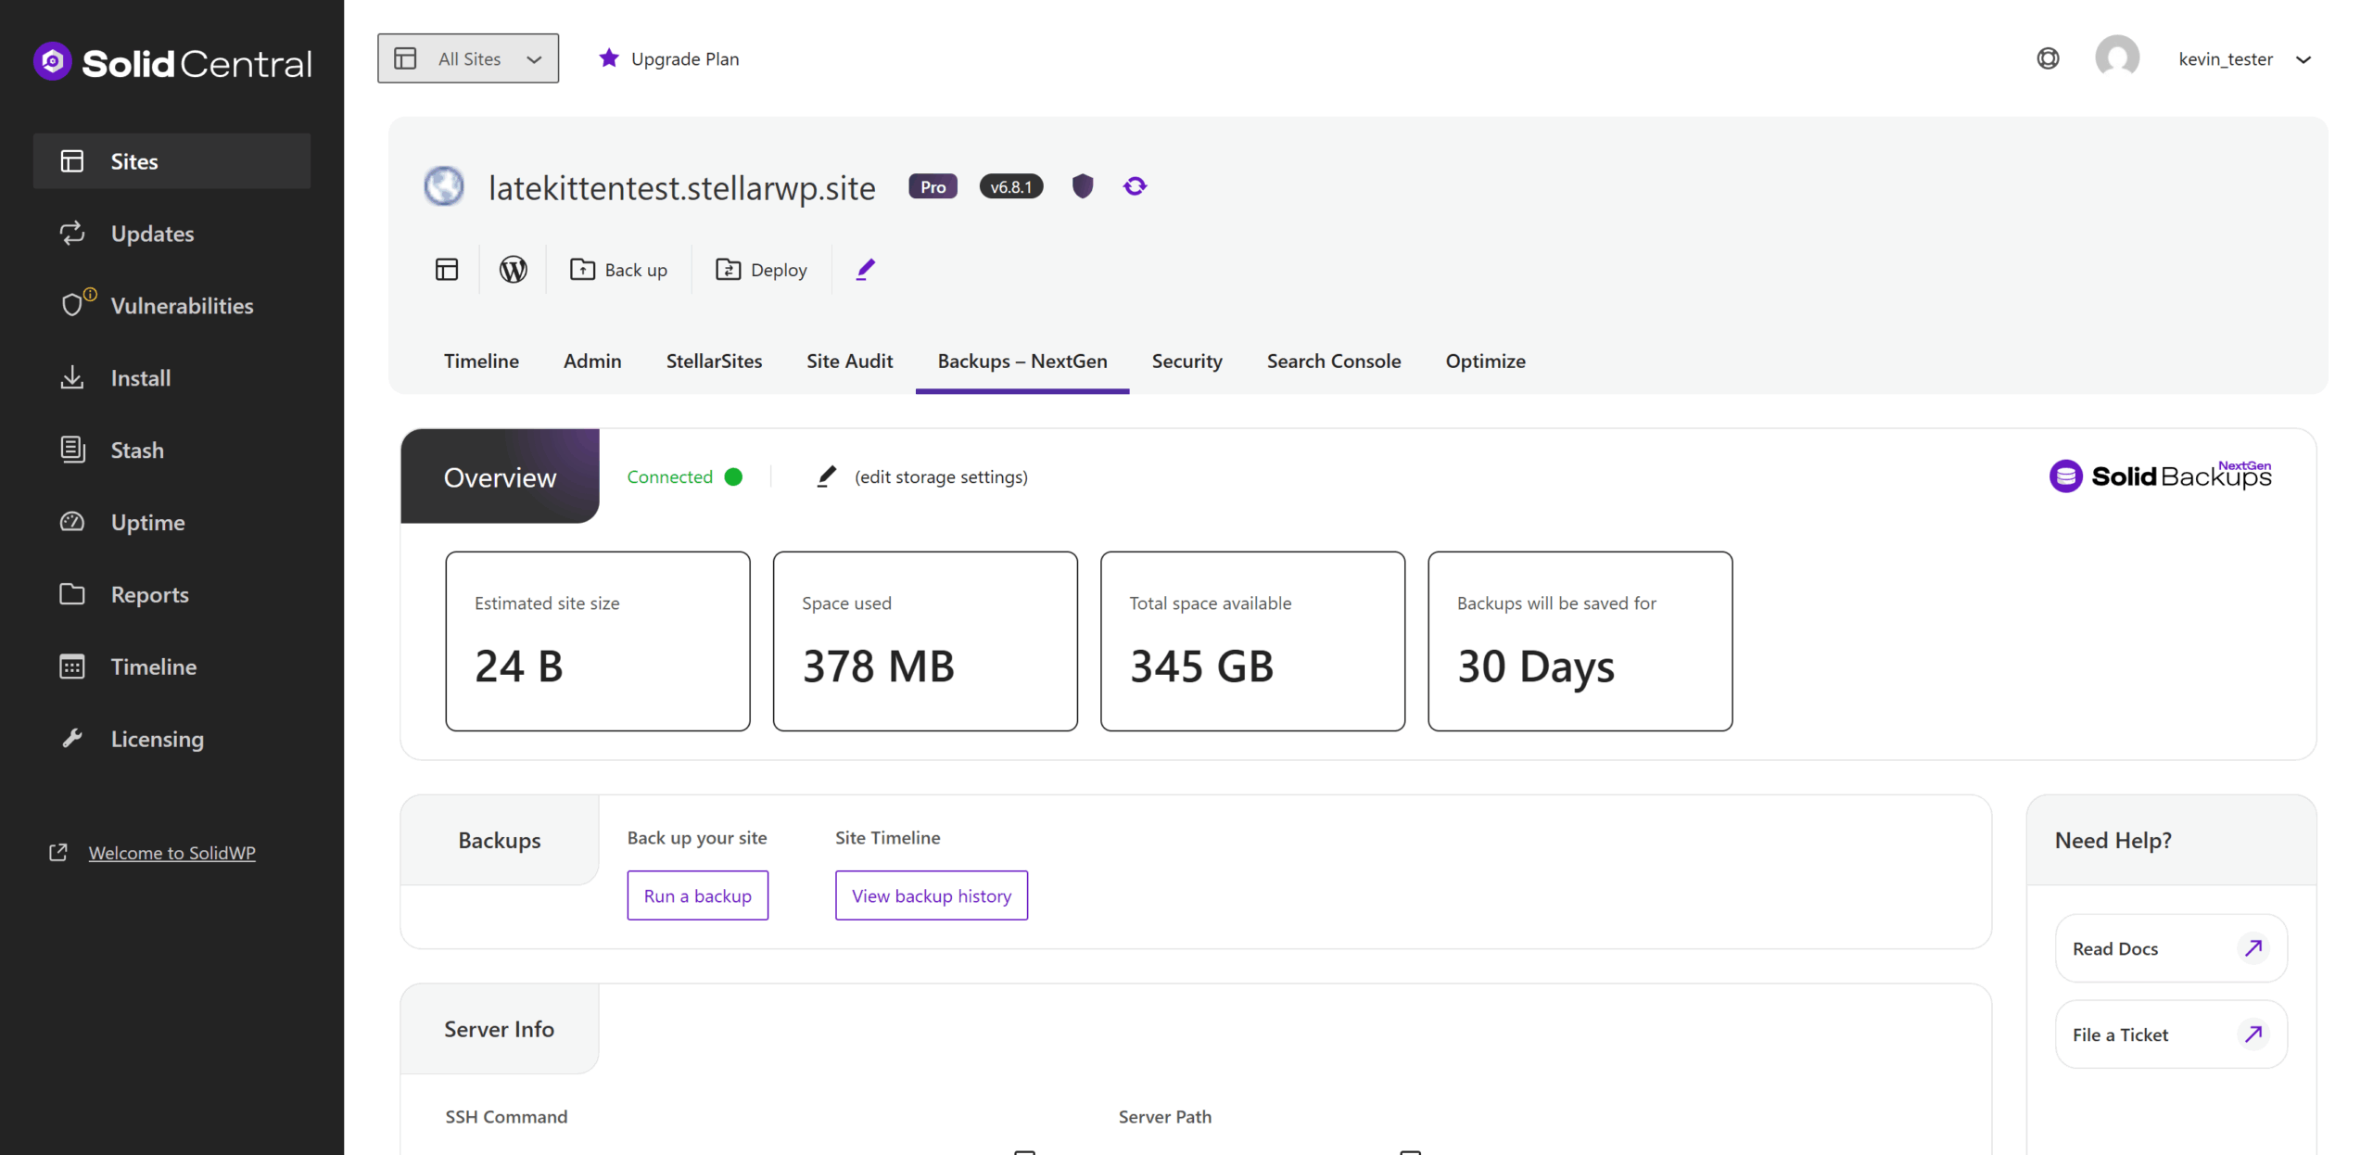Open the Reports folder icon in sidebar

click(72, 594)
